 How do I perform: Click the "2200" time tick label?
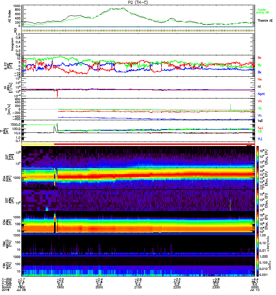pos(177,287)
